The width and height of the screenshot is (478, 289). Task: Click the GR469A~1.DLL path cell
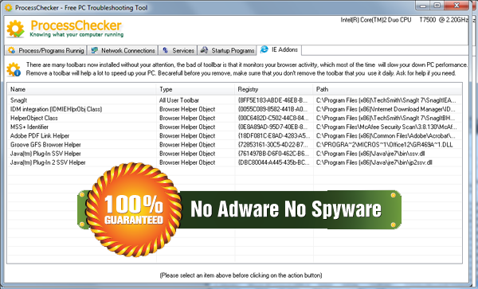(x=385, y=145)
